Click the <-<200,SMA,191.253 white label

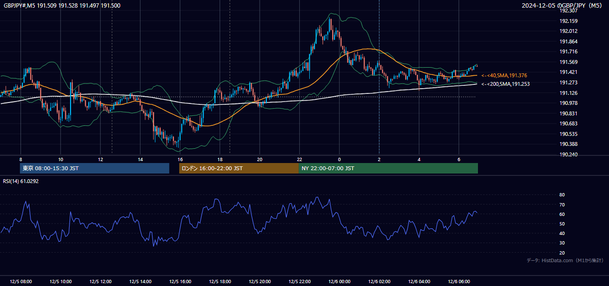506,84
